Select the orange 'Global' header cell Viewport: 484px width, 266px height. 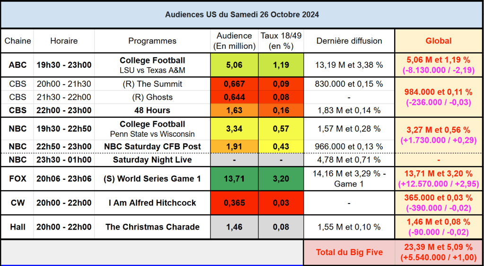439,41
